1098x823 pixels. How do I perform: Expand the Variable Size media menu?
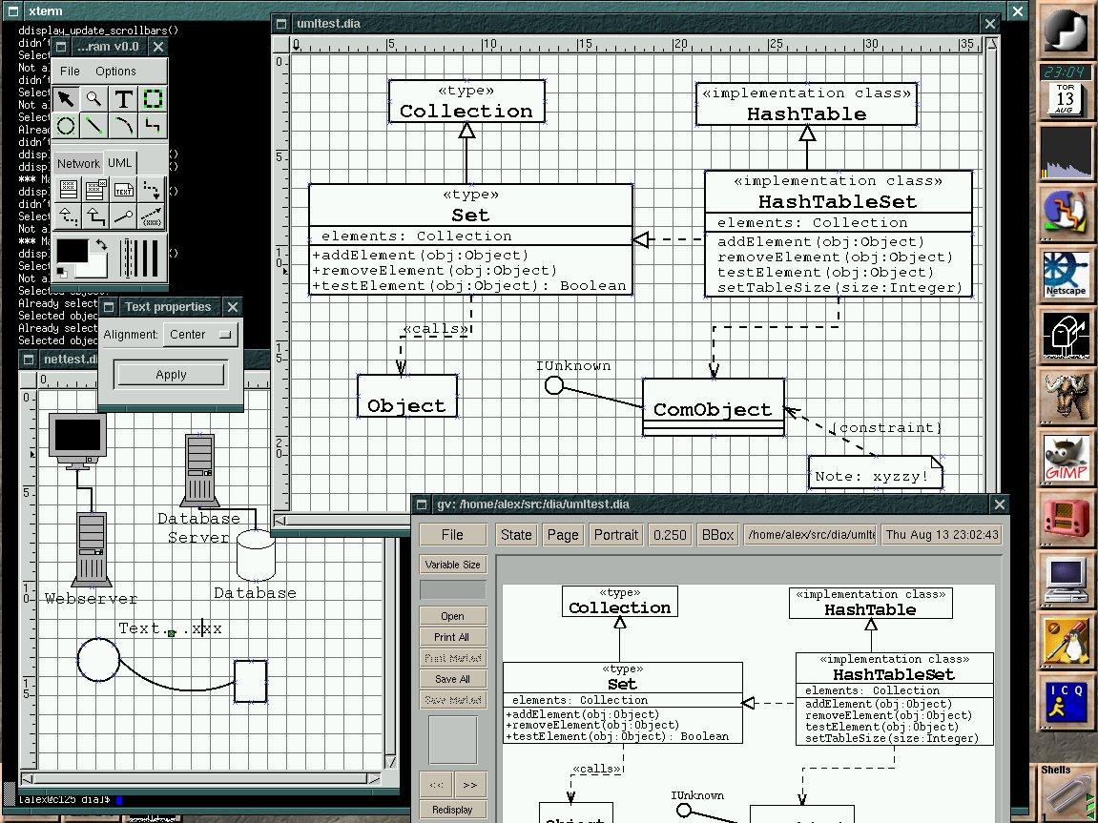tap(452, 565)
